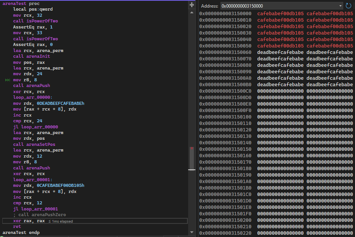Open the Address combo box dropdown arrow
The image size is (355, 237).
pyautogui.click(x=340, y=6)
